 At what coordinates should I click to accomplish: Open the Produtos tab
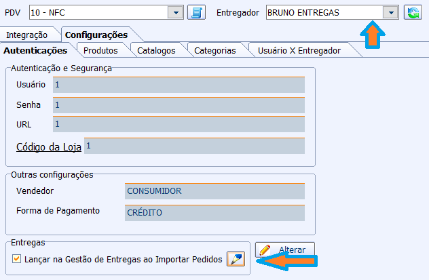click(100, 50)
